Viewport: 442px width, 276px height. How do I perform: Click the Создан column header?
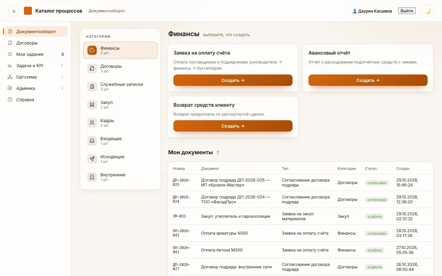point(403,169)
